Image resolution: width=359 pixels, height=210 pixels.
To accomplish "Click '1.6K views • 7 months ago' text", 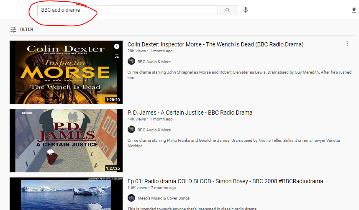I will click(151, 187).
